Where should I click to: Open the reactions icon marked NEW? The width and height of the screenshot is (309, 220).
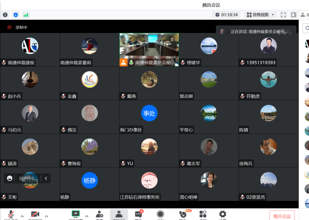click(x=183, y=214)
